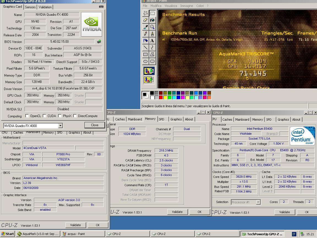317x238 pixels.
Task: Click the IT language indicator in taskbar
Action: coord(294,234)
